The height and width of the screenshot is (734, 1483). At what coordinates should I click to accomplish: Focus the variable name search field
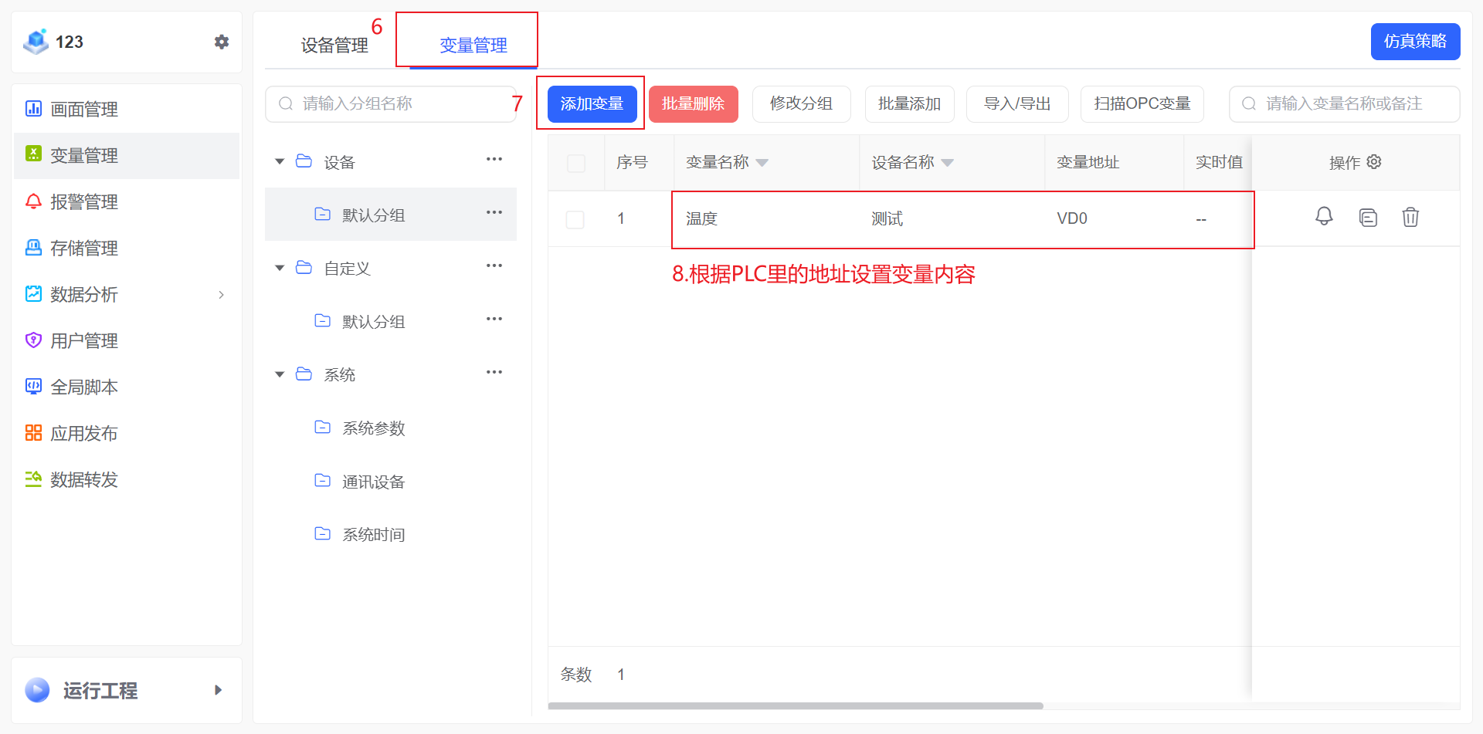(1352, 104)
